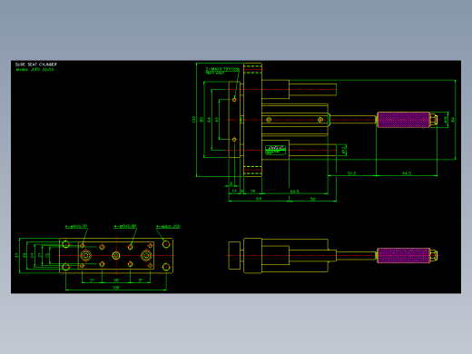Pick the 4-M5X0.8P hole callout label
The width and height of the screenshot is (472, 354).
click(125, 226)
